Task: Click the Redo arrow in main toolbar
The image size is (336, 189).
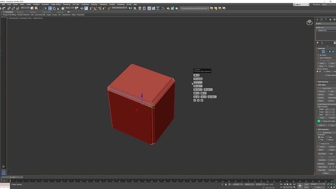Action: pyautogui.click(x=4, y=8)
